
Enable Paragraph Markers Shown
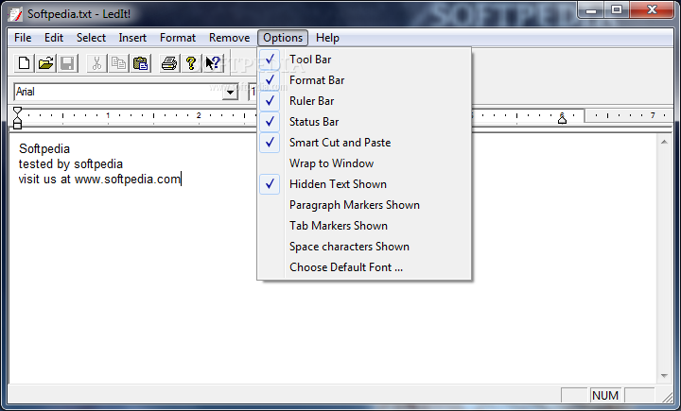[x=364, y=205]
